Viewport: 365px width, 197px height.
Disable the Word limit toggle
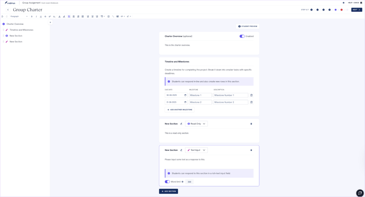167,182
